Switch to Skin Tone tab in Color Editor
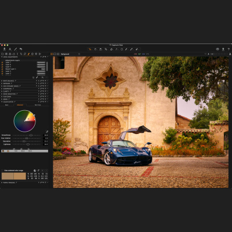The height and width of the screenshot is (232, 232). pyautogui.click(x=38, y=105)
